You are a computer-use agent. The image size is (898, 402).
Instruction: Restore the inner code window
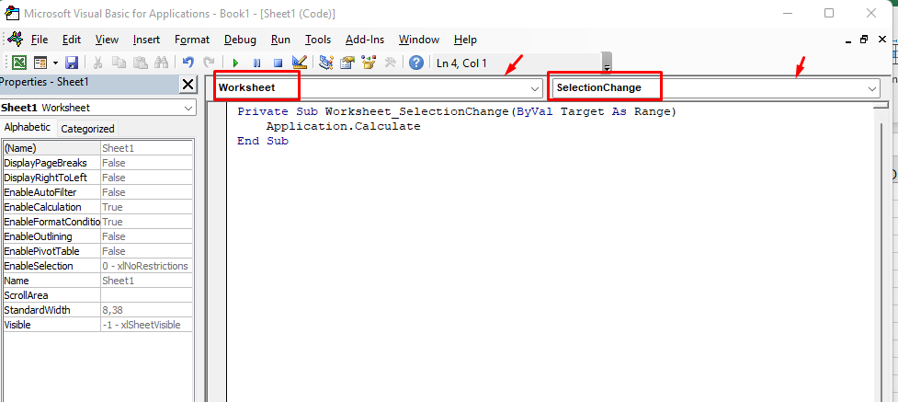tap(864, 40)
